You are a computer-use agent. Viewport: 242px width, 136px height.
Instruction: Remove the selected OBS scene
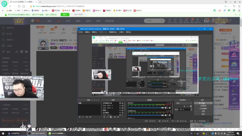pyautogui.click(x=83, y=117)
